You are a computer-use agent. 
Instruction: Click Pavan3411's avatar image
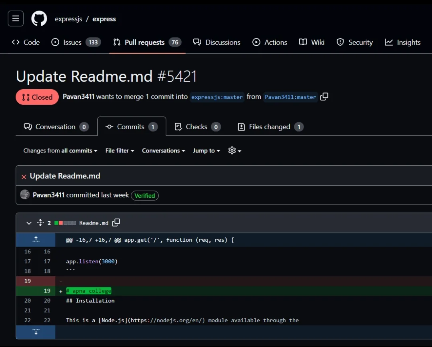point(25,195)
